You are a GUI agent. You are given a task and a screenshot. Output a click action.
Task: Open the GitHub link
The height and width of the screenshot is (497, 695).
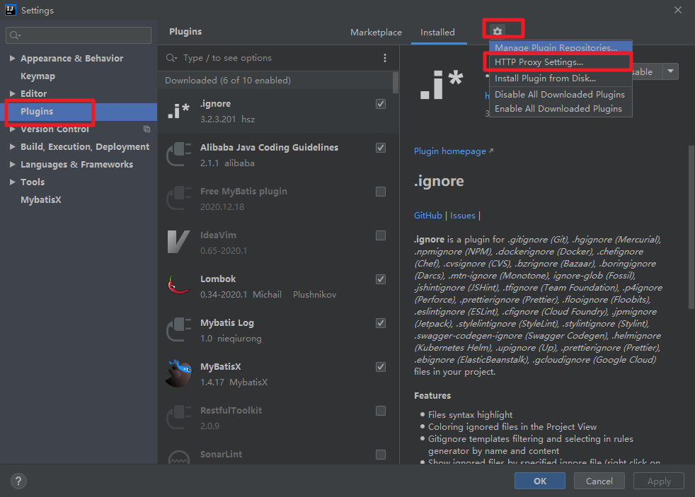[427, 216]
